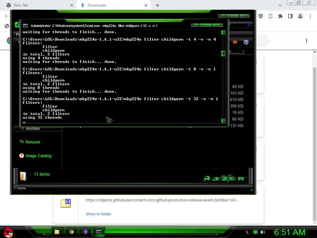317x238 pixels.
Task: Select the mistake item in Explorer sidebar
Action: pyautogui.click(x=33, y=129)
